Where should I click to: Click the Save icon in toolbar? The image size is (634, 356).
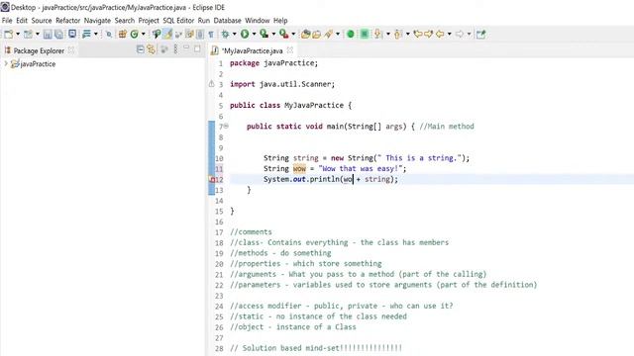pyautogui.click(x=48, y=35)
